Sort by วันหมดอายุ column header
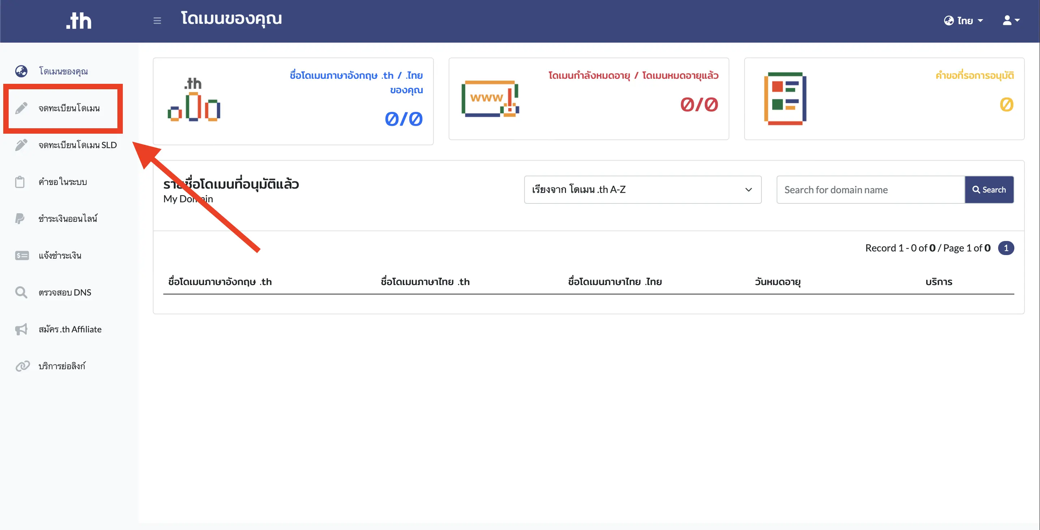1040x530 pixels. pyautogui.click(x=777, y=282)
